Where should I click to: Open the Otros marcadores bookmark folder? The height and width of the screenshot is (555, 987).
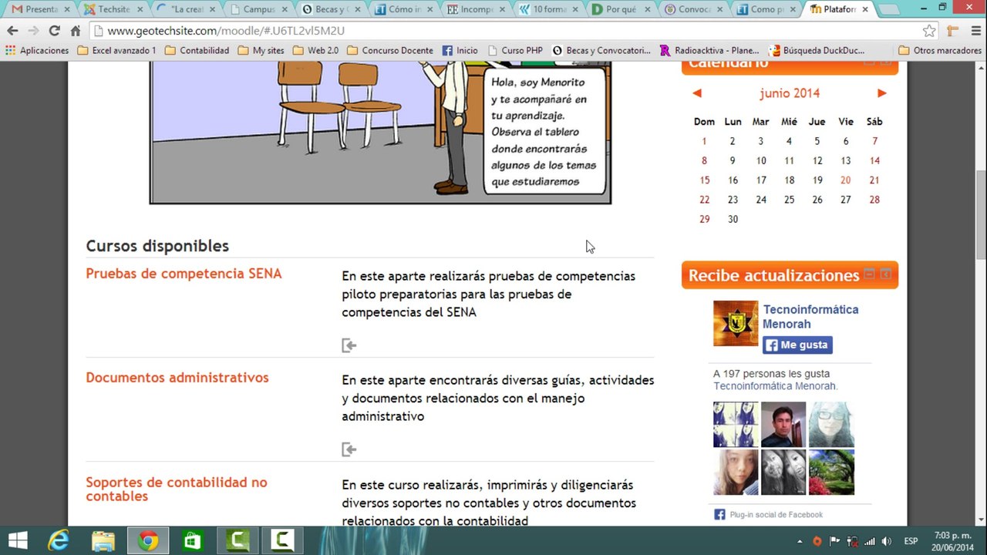pos(939,51)
